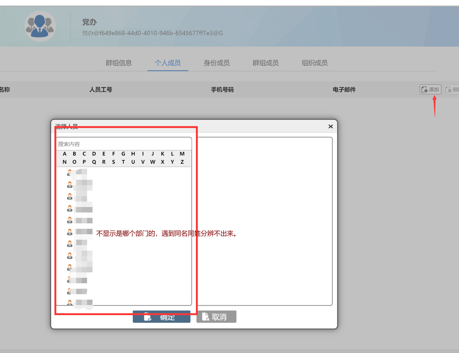Close the 选择人员 dialog
The width and height of the screenshot is (459, 353).
tap(331, 126)
